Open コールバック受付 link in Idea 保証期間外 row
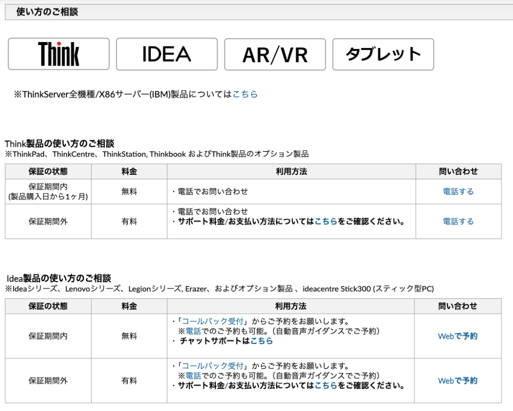Viewport: 513px width, 411px height. pos(212,366)
